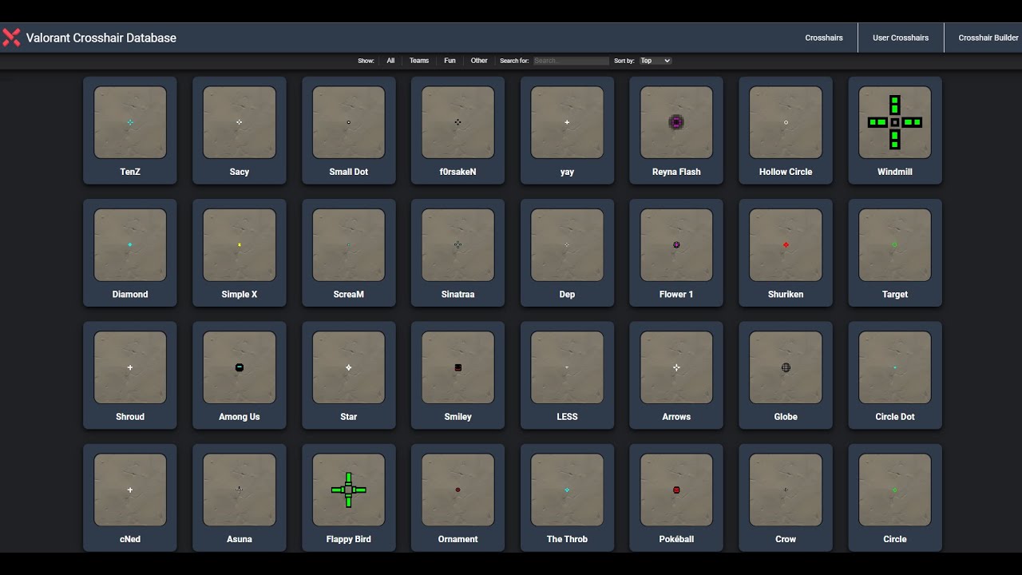Viewport: 1022px width, 575px height.
Task: Open the Circle Dot crosshair preview
Action: [895, 367]
